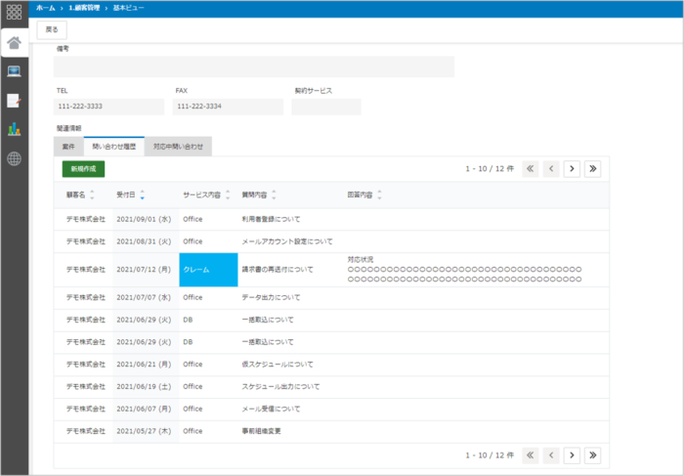Select the blue クレーム cell

click(x=208, y=270)
